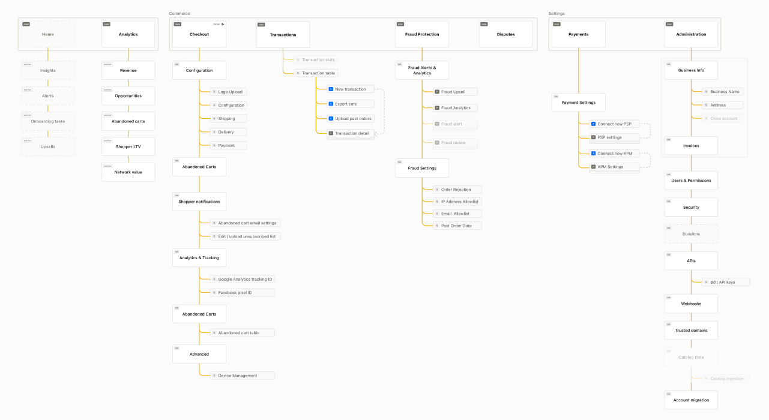
Task: Select the Shopper LTV section node
Action: tap(128, 146)
